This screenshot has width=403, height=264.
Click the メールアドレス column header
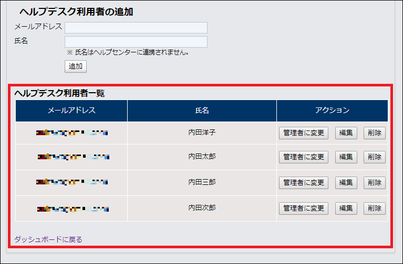tap(71, 111)
